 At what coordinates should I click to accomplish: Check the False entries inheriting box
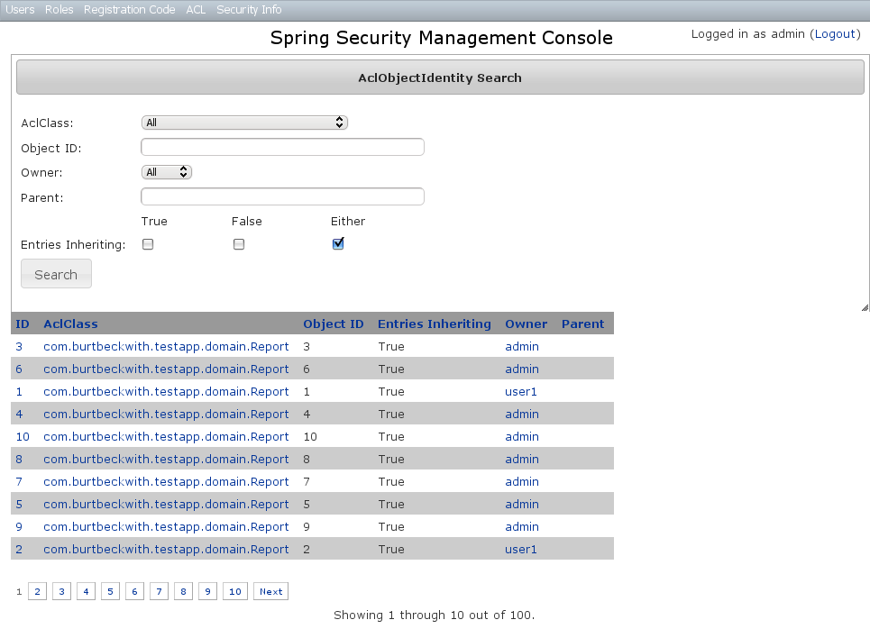coord(239,244)
